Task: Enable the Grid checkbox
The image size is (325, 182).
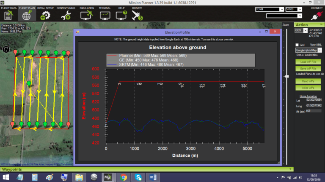Action: tap(297, 45)
